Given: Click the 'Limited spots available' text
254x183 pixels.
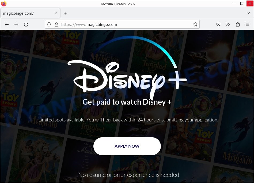Looking at the screenshot, I should coord(128,120).
